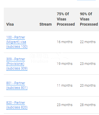Click the Hinabian watermark logo
Image resolution: width=99 pixels, height=115 pixels.
click(49, 58)
